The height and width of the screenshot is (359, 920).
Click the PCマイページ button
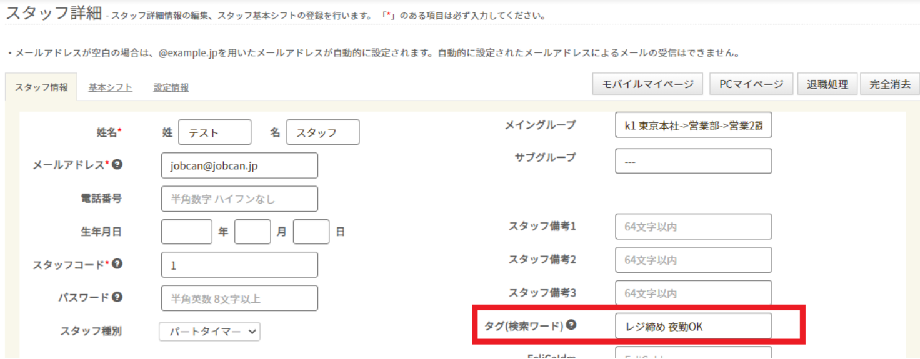pos(751,84)
